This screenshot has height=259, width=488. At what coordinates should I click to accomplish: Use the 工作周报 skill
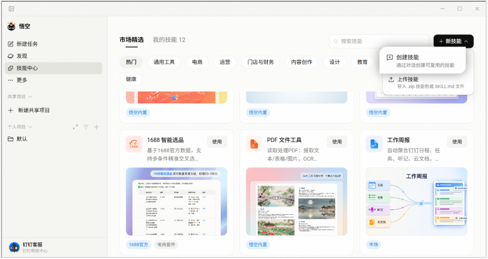pos(457,142)
